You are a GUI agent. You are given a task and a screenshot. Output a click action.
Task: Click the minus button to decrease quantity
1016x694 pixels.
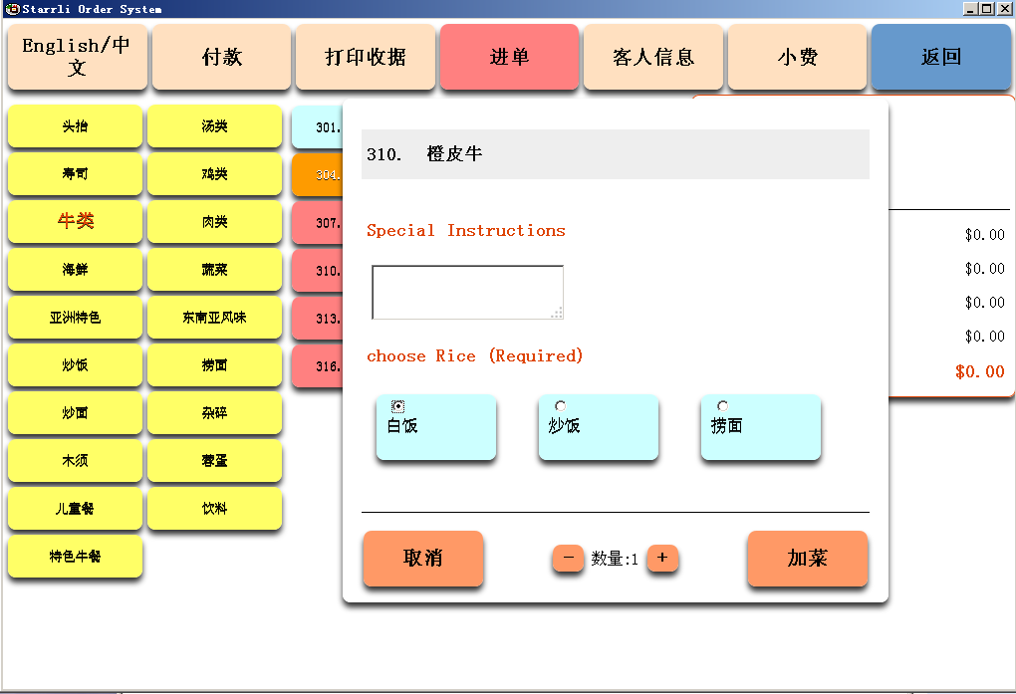click(568, 558)
